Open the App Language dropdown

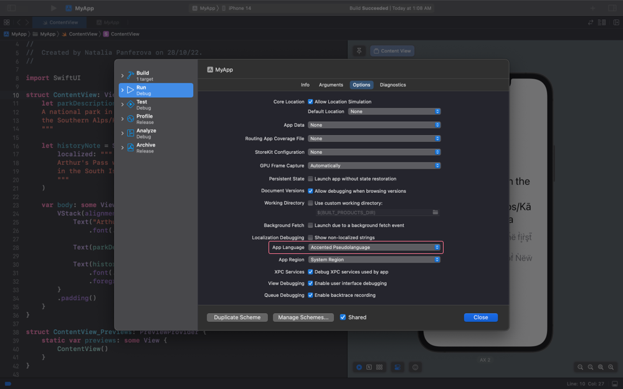point(374,247)
